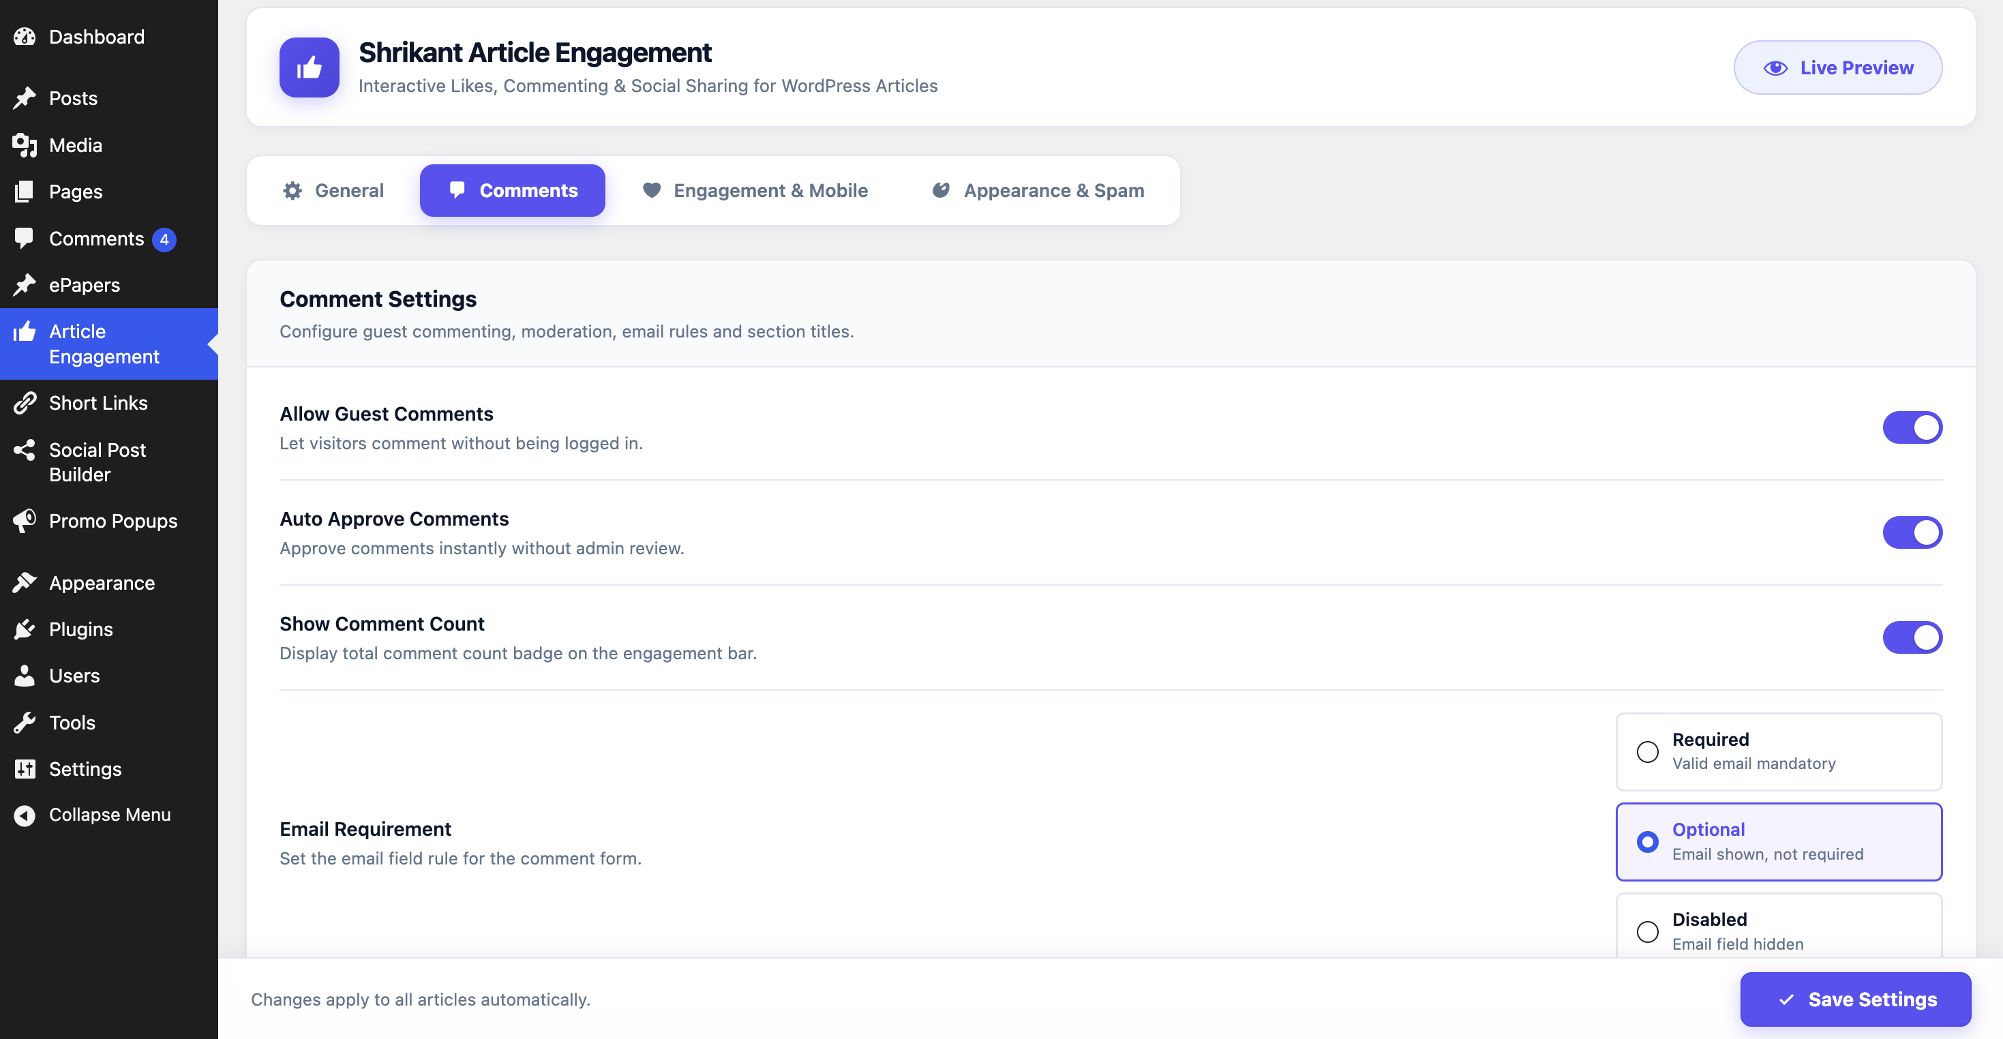Screen dimensions: 2003x1039
Task: Open Users in the admin menu
Action: click(x=109, y=675)
